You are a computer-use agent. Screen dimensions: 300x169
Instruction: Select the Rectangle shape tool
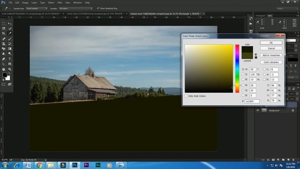coord(10,64)
